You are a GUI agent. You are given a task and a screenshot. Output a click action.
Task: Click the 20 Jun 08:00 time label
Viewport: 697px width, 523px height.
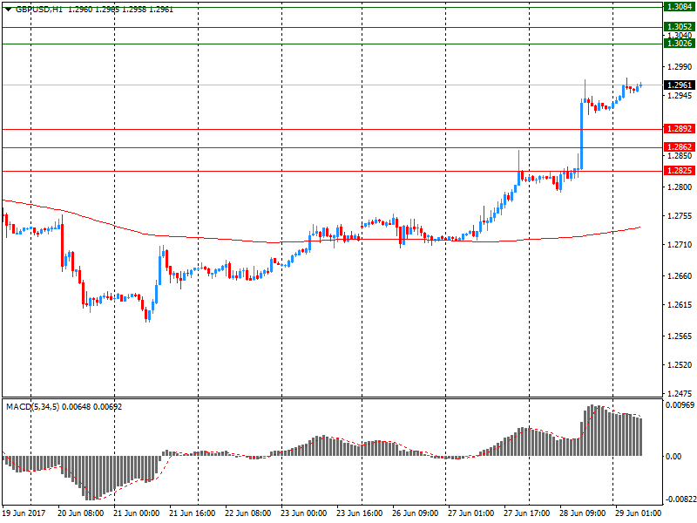[80, 513]
